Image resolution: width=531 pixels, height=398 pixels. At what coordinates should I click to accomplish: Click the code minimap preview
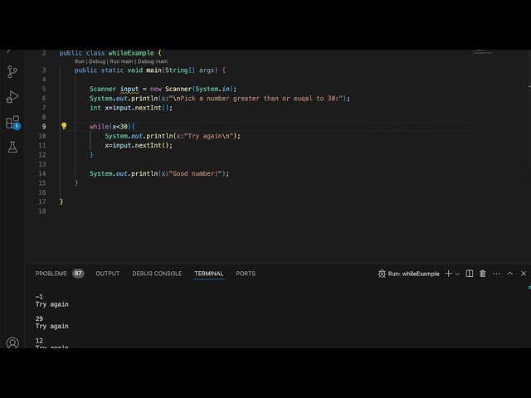tap(484, 53)
